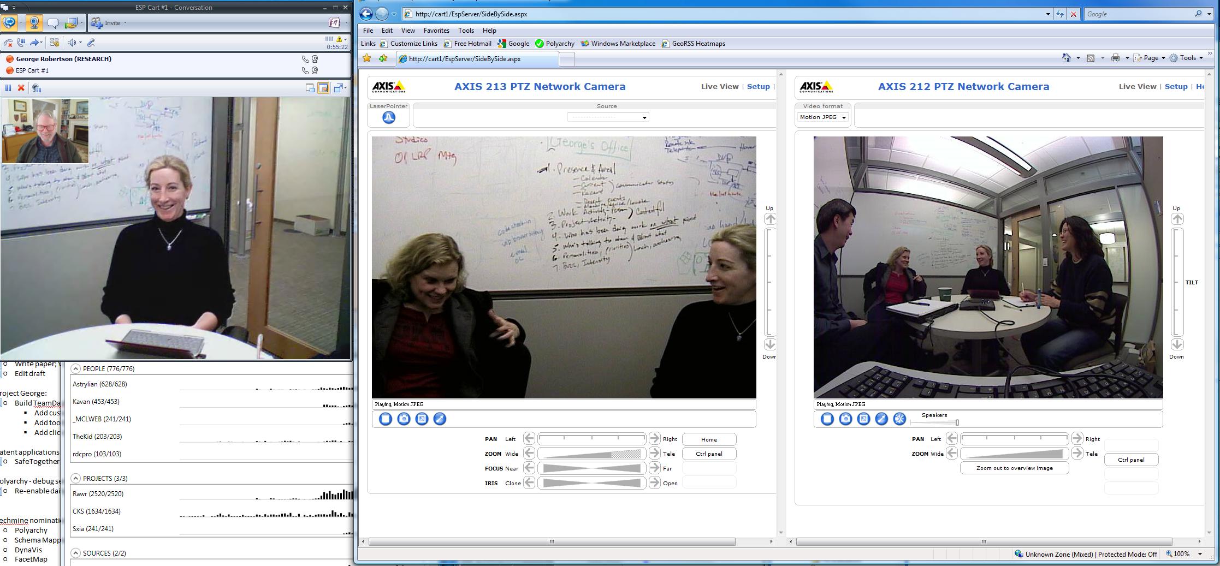Image resolution: width=1220 pixels, height=566 pixels.
Task: Open the Tools menu in menu bar
Action: [465, 31]
